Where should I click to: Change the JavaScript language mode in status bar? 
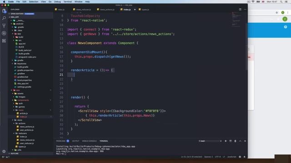click(232, 157)
